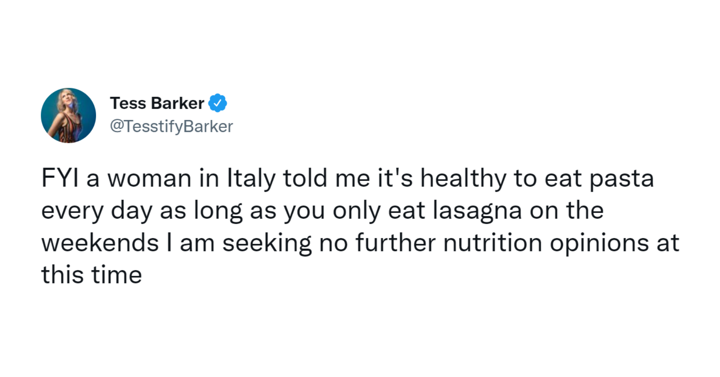
Task: Click the word weekends in the tweet
Action: coord(100,242)
